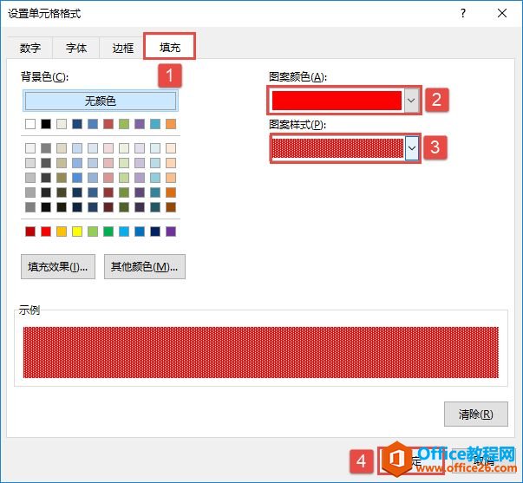This screenshot has width=523, height=483.
Task: Select the muted red theme swatch
Action: point(108,124)
